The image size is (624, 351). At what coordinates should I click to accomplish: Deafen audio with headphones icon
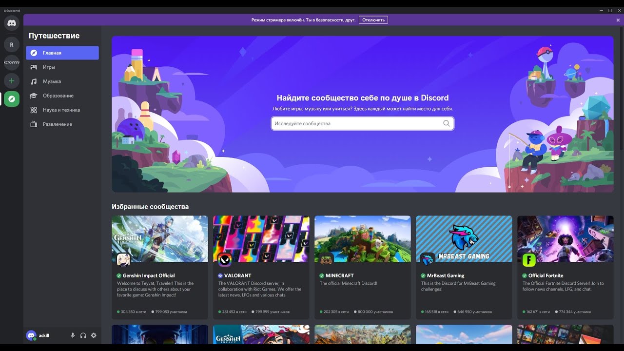pos(83,335)
